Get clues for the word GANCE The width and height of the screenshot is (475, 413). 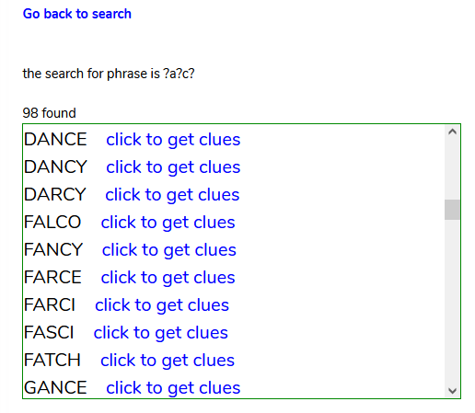pos(173,388)
